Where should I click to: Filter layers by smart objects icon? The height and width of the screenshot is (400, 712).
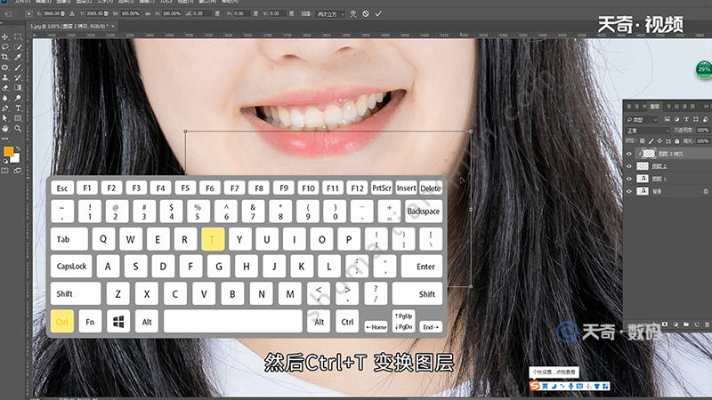705,119
